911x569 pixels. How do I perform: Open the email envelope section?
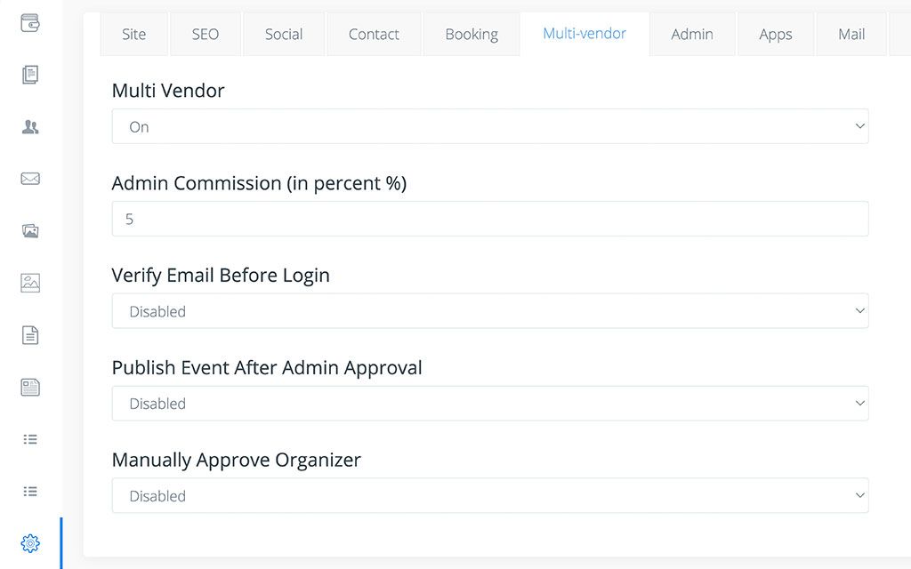point(29,179)
